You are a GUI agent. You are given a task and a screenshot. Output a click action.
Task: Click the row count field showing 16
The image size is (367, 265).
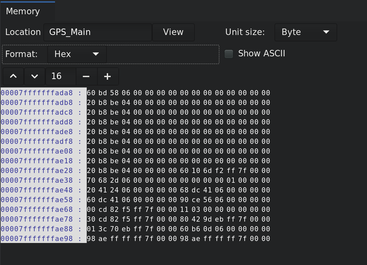(61, 76)
